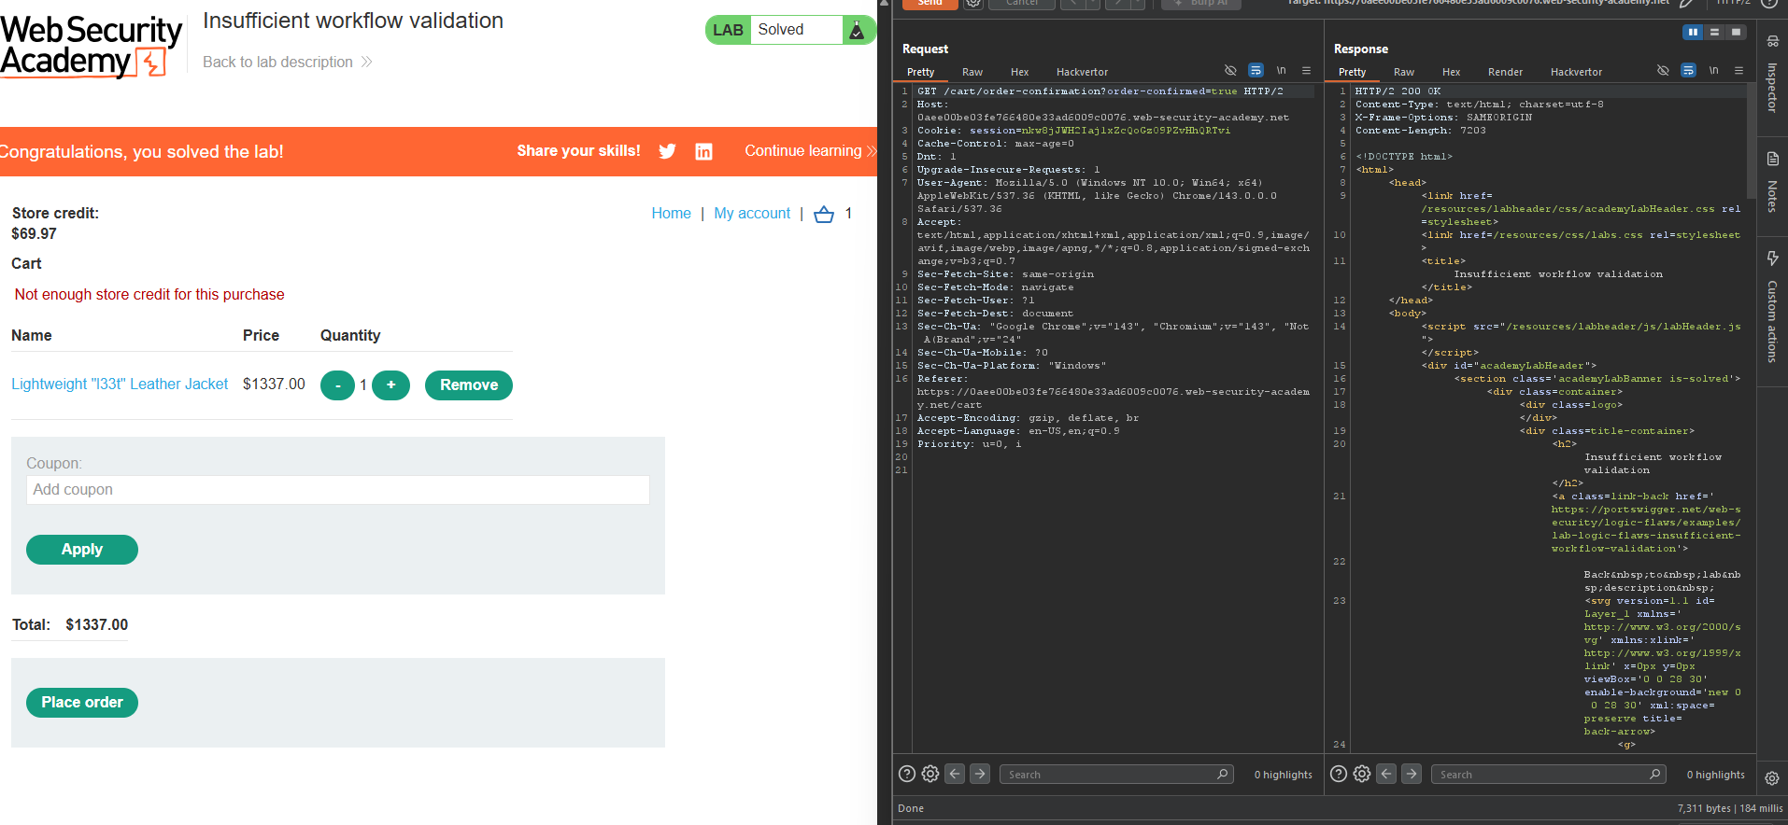Select combined tabbed request/response layout
Image resolution: width=1788 pixels, height=825 pixels.
(1736, 32)
